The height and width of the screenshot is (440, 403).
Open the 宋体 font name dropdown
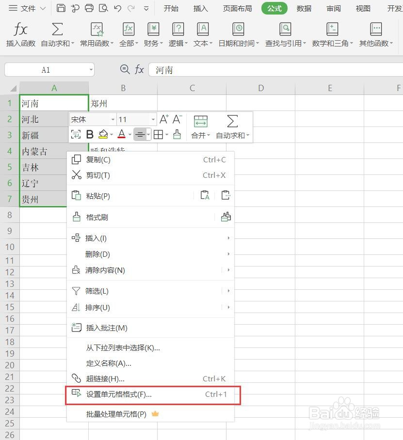click(113, 119)
